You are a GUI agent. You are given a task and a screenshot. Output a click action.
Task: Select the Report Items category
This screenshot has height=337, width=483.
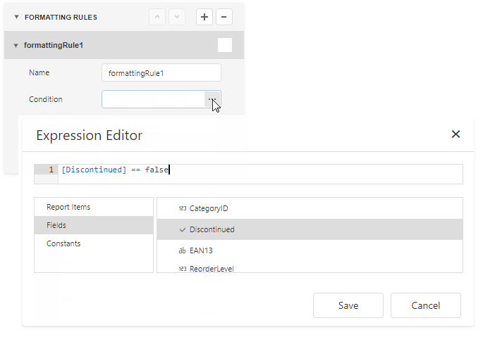point(68,207)
